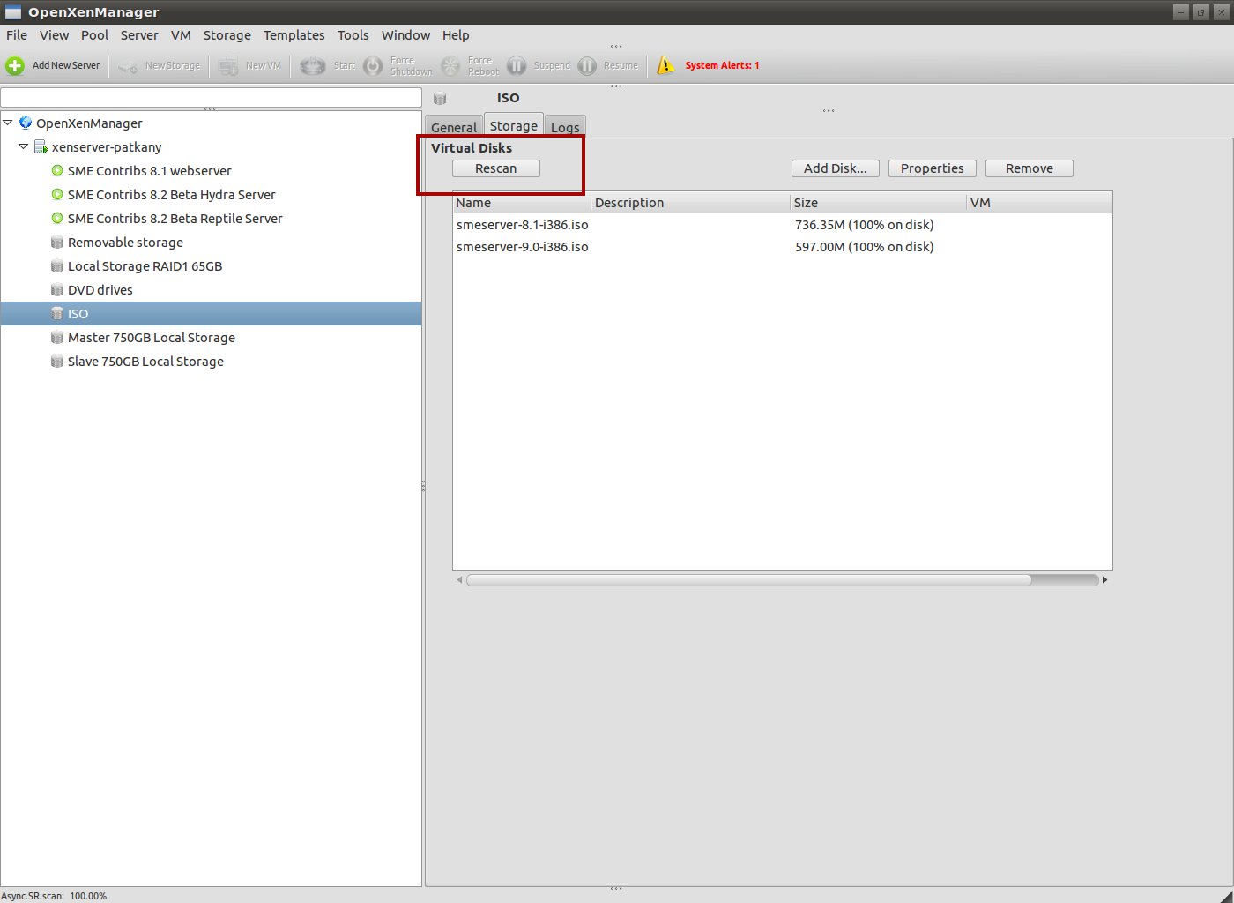Click the OpenXenManager globe icon in tree
Screen dimensions: 1234x903
26,123
